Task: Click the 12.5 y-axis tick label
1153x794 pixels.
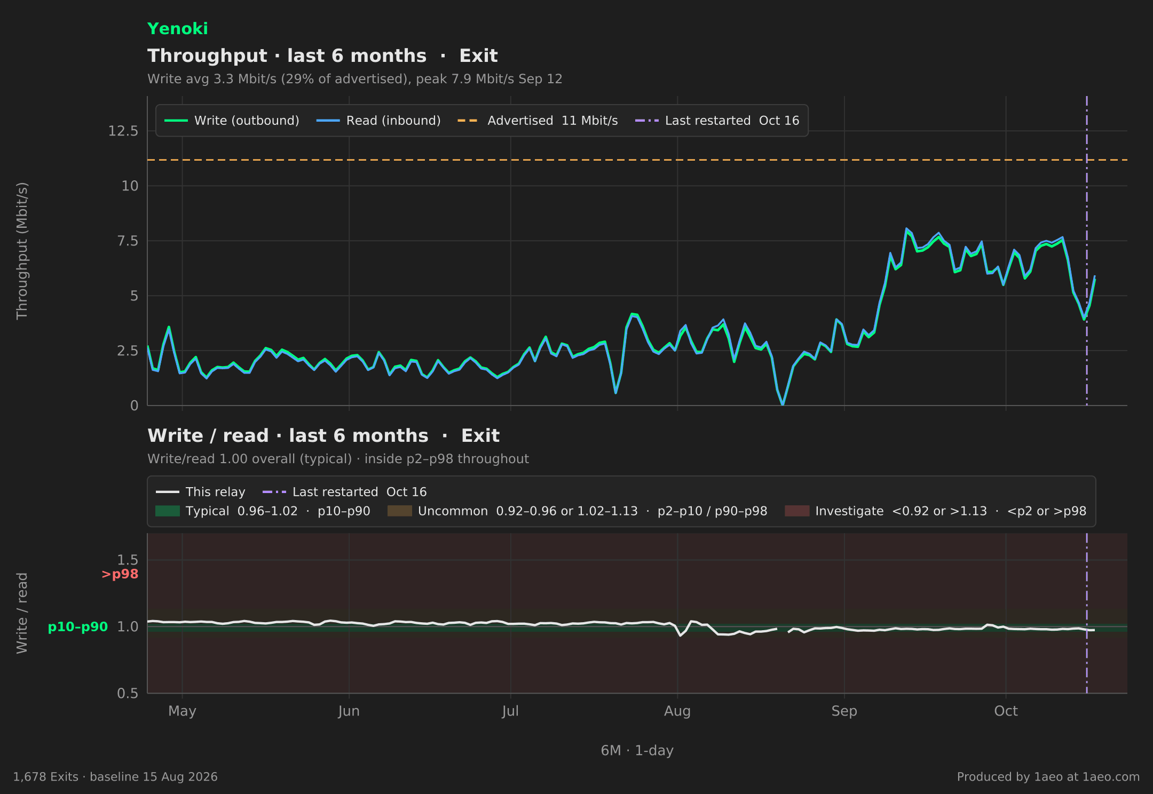Action: (123, 131)
